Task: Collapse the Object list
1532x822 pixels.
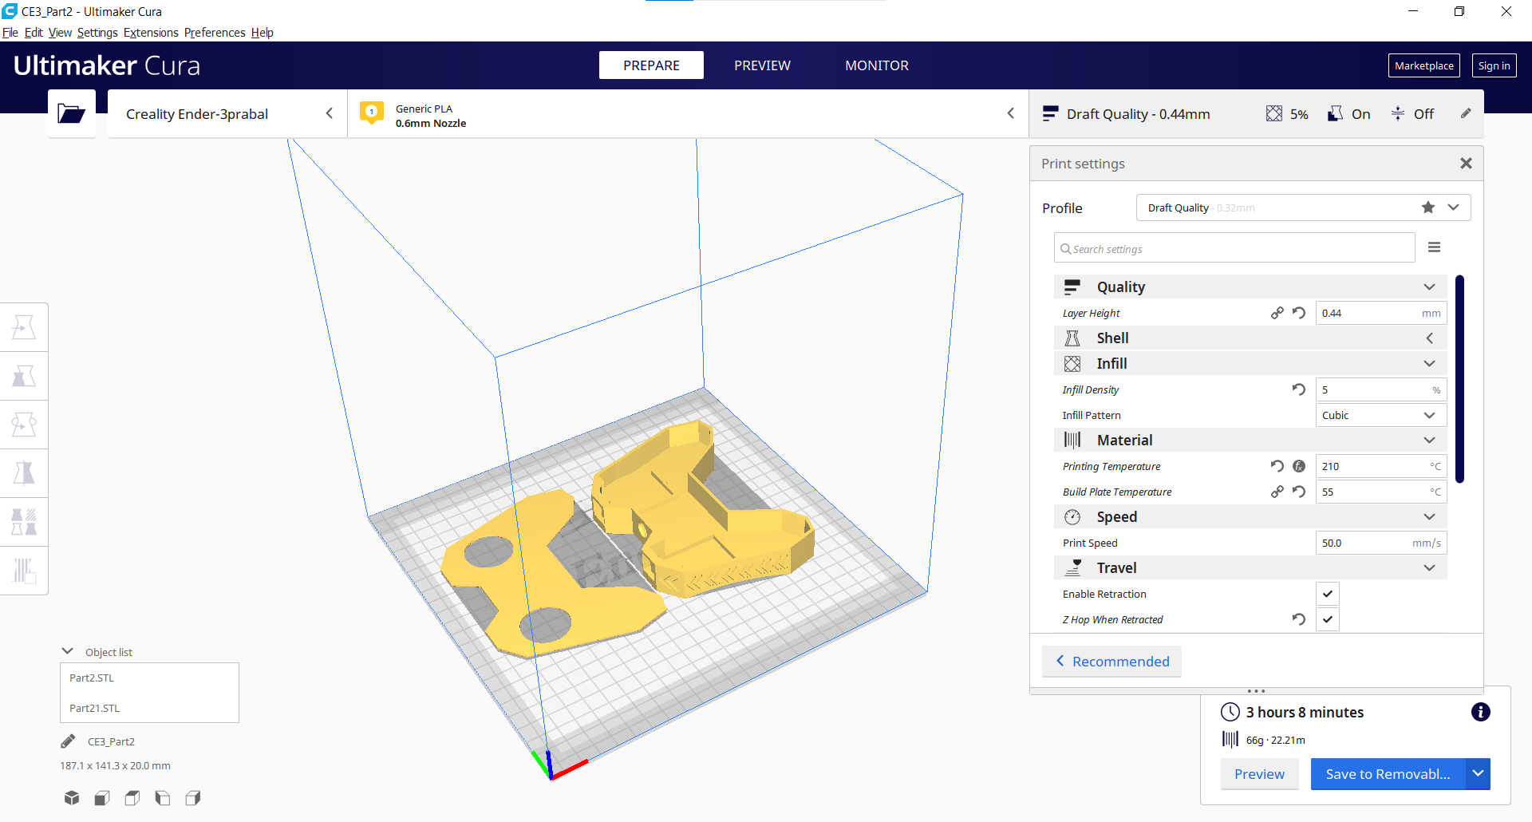Action: [x=68, y=651]
